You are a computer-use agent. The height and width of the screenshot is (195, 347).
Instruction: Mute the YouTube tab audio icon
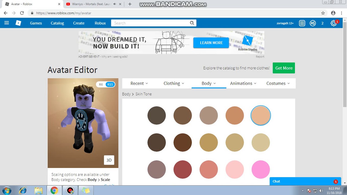point(115,4)
